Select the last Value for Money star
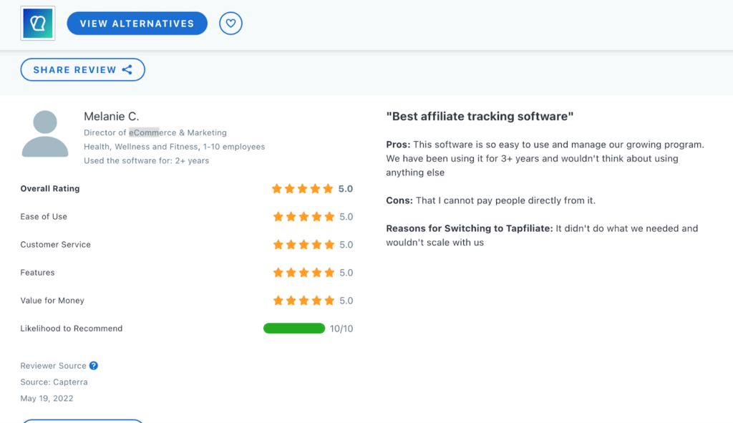Image resolution: width=733 pixels, height=423 pixels. [329, 300]
